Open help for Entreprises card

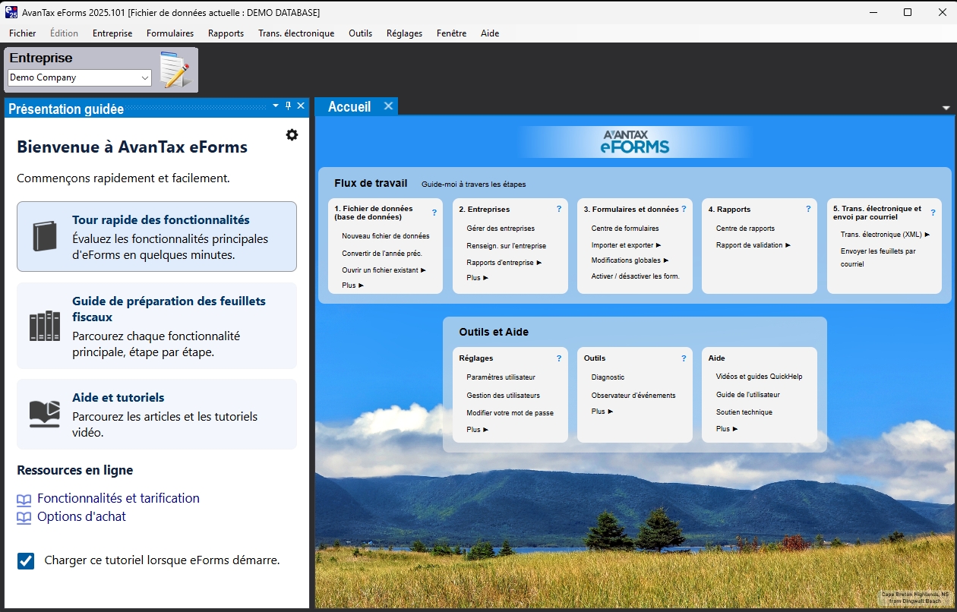[x=559, y=209]
